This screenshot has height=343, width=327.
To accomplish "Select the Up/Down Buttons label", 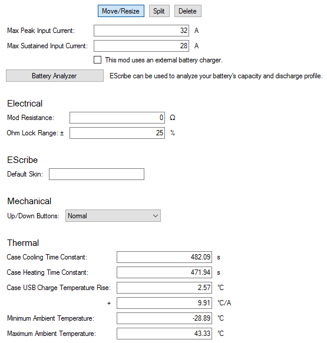I will coord(34,216).
